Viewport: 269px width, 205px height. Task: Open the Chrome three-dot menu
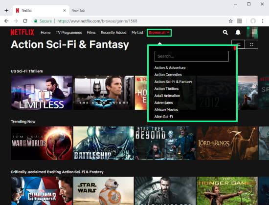pyautogui.click(x=263, y=21)
